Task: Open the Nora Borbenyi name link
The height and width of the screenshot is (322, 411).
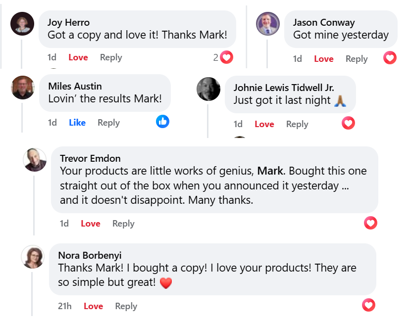Action: click(90, 255)
